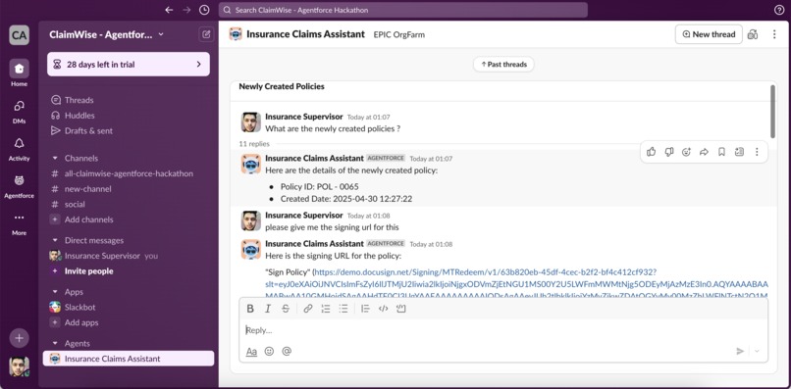This screenshot has width=791, height=389.
Task: Forward the message with share arrow
Action: 704,152
